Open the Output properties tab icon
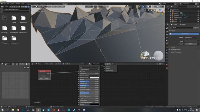The width and height of the screenshot is (200, 112). [167, 35]
